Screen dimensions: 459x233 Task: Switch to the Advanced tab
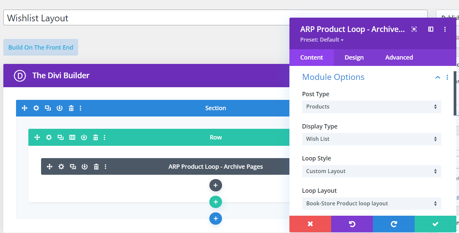[399, 58]
